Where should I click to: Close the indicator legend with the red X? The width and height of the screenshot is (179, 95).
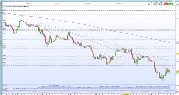[x=3, y=6]
